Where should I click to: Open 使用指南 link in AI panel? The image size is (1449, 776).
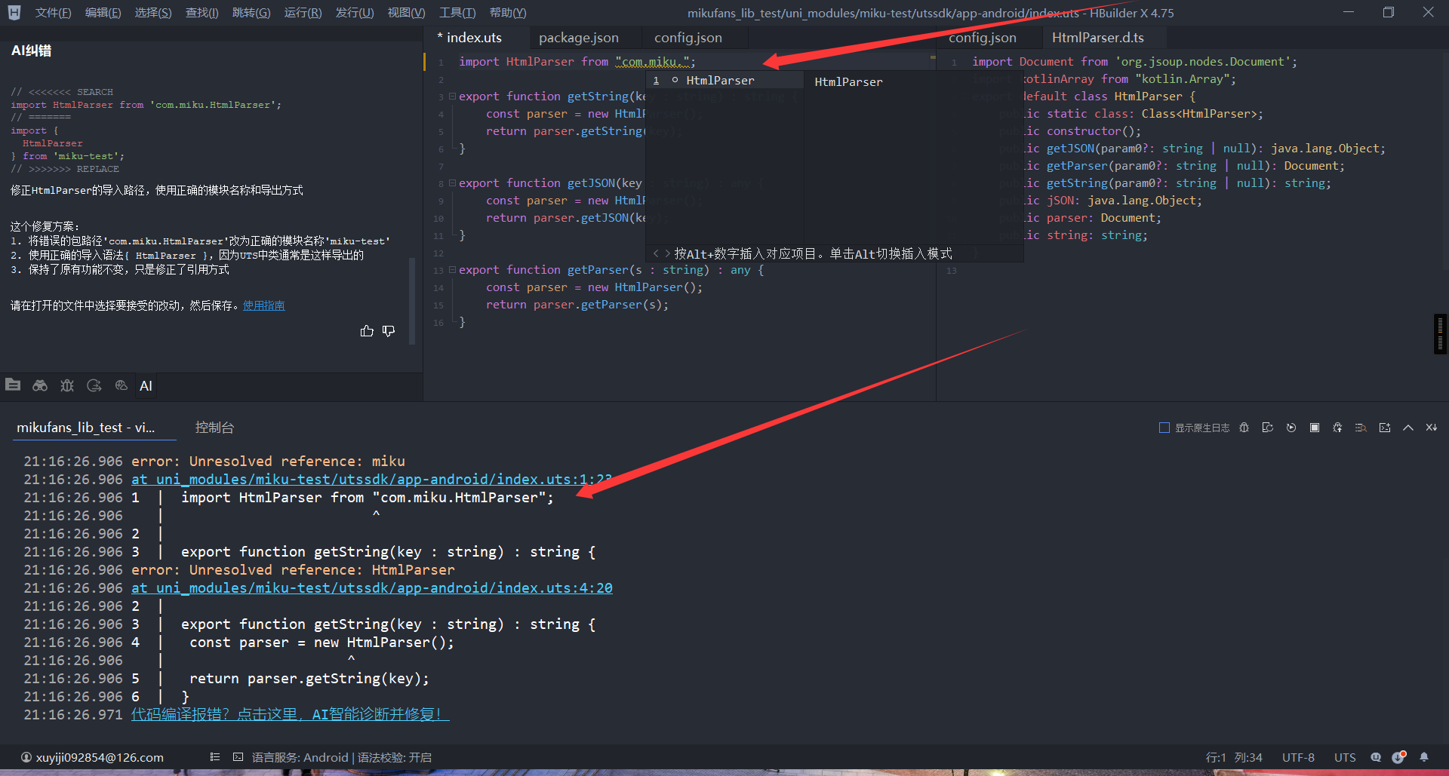pyautogui.click(x=263, y=305)
